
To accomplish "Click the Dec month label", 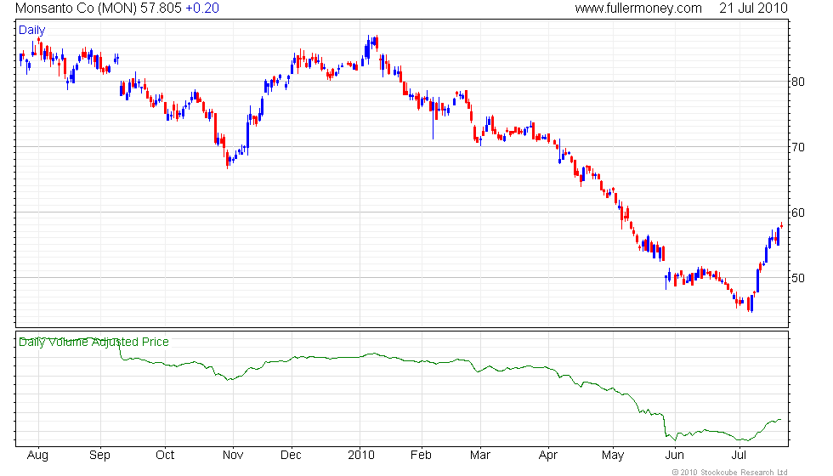I will point(291,456).
